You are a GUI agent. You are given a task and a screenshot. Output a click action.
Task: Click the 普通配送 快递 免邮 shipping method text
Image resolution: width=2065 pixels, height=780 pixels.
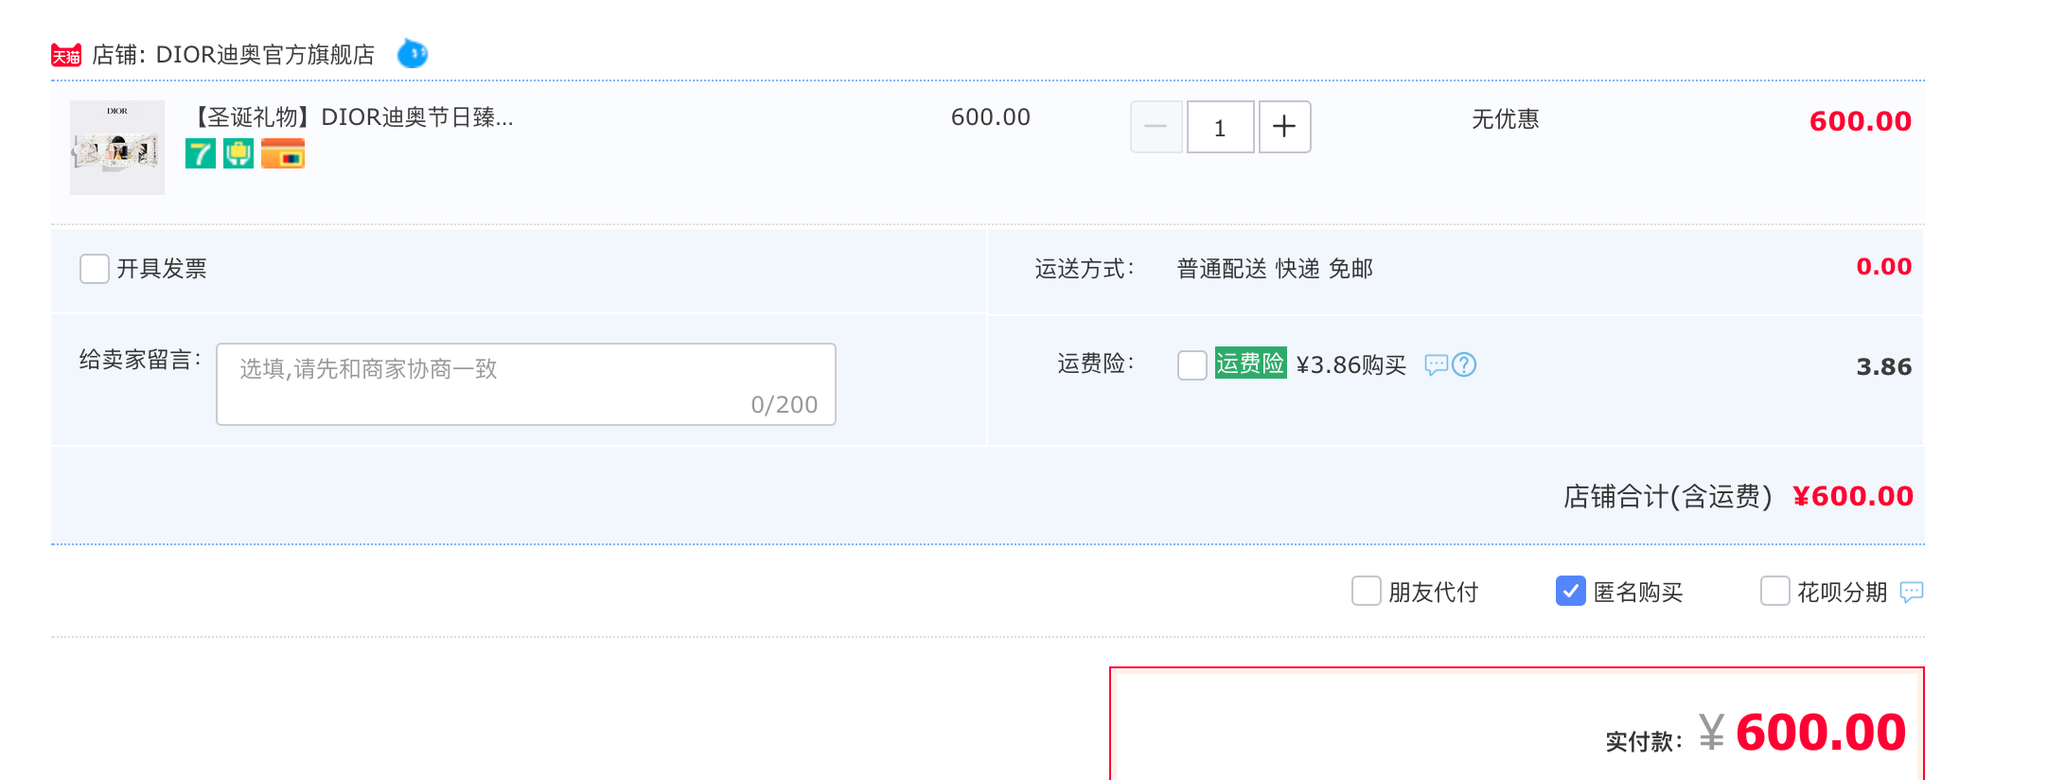pos(1275,269)
